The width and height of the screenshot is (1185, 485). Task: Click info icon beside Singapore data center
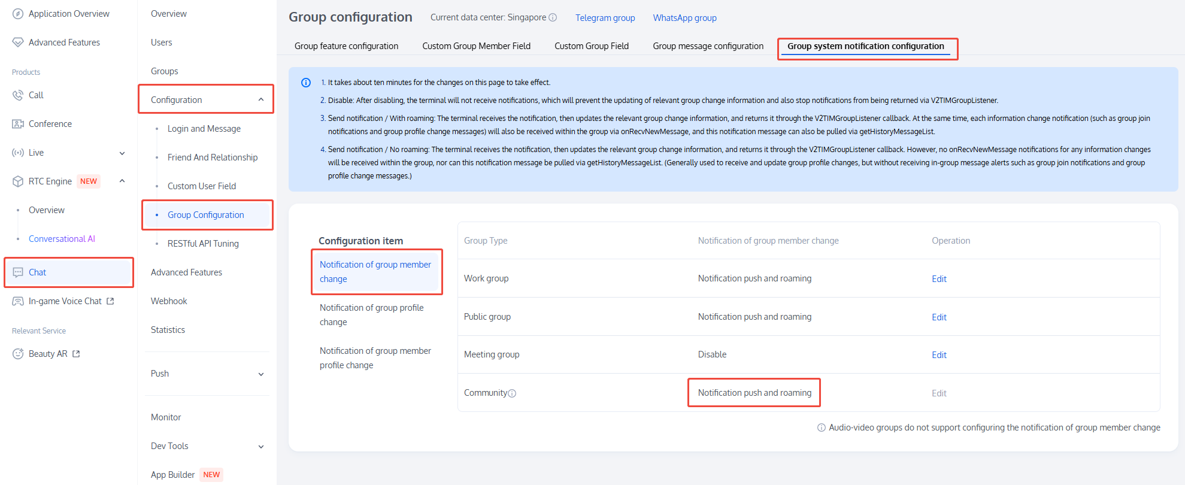click(553, 17)
